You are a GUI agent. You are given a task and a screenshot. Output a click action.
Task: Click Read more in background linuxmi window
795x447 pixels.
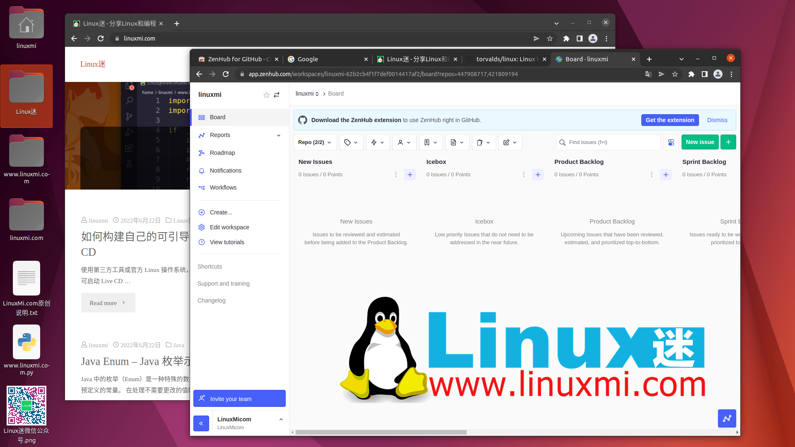pos(108,303)
